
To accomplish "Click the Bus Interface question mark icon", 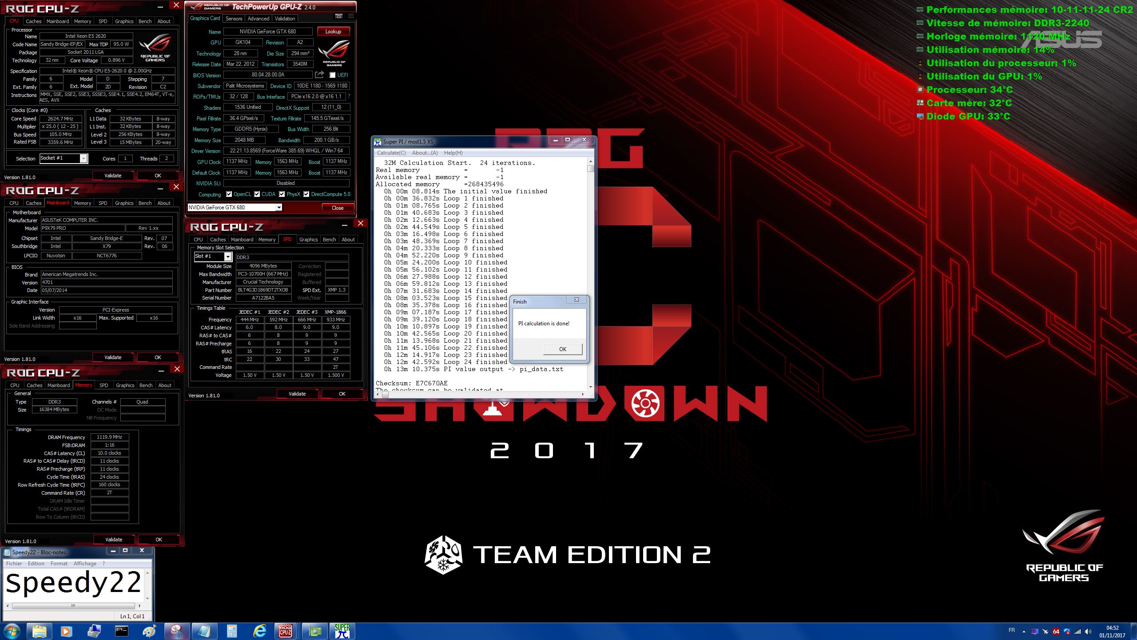I will pyautogui.click(x=349, y=96).
